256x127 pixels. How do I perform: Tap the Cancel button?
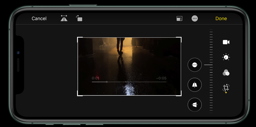[x=39, y=19]
